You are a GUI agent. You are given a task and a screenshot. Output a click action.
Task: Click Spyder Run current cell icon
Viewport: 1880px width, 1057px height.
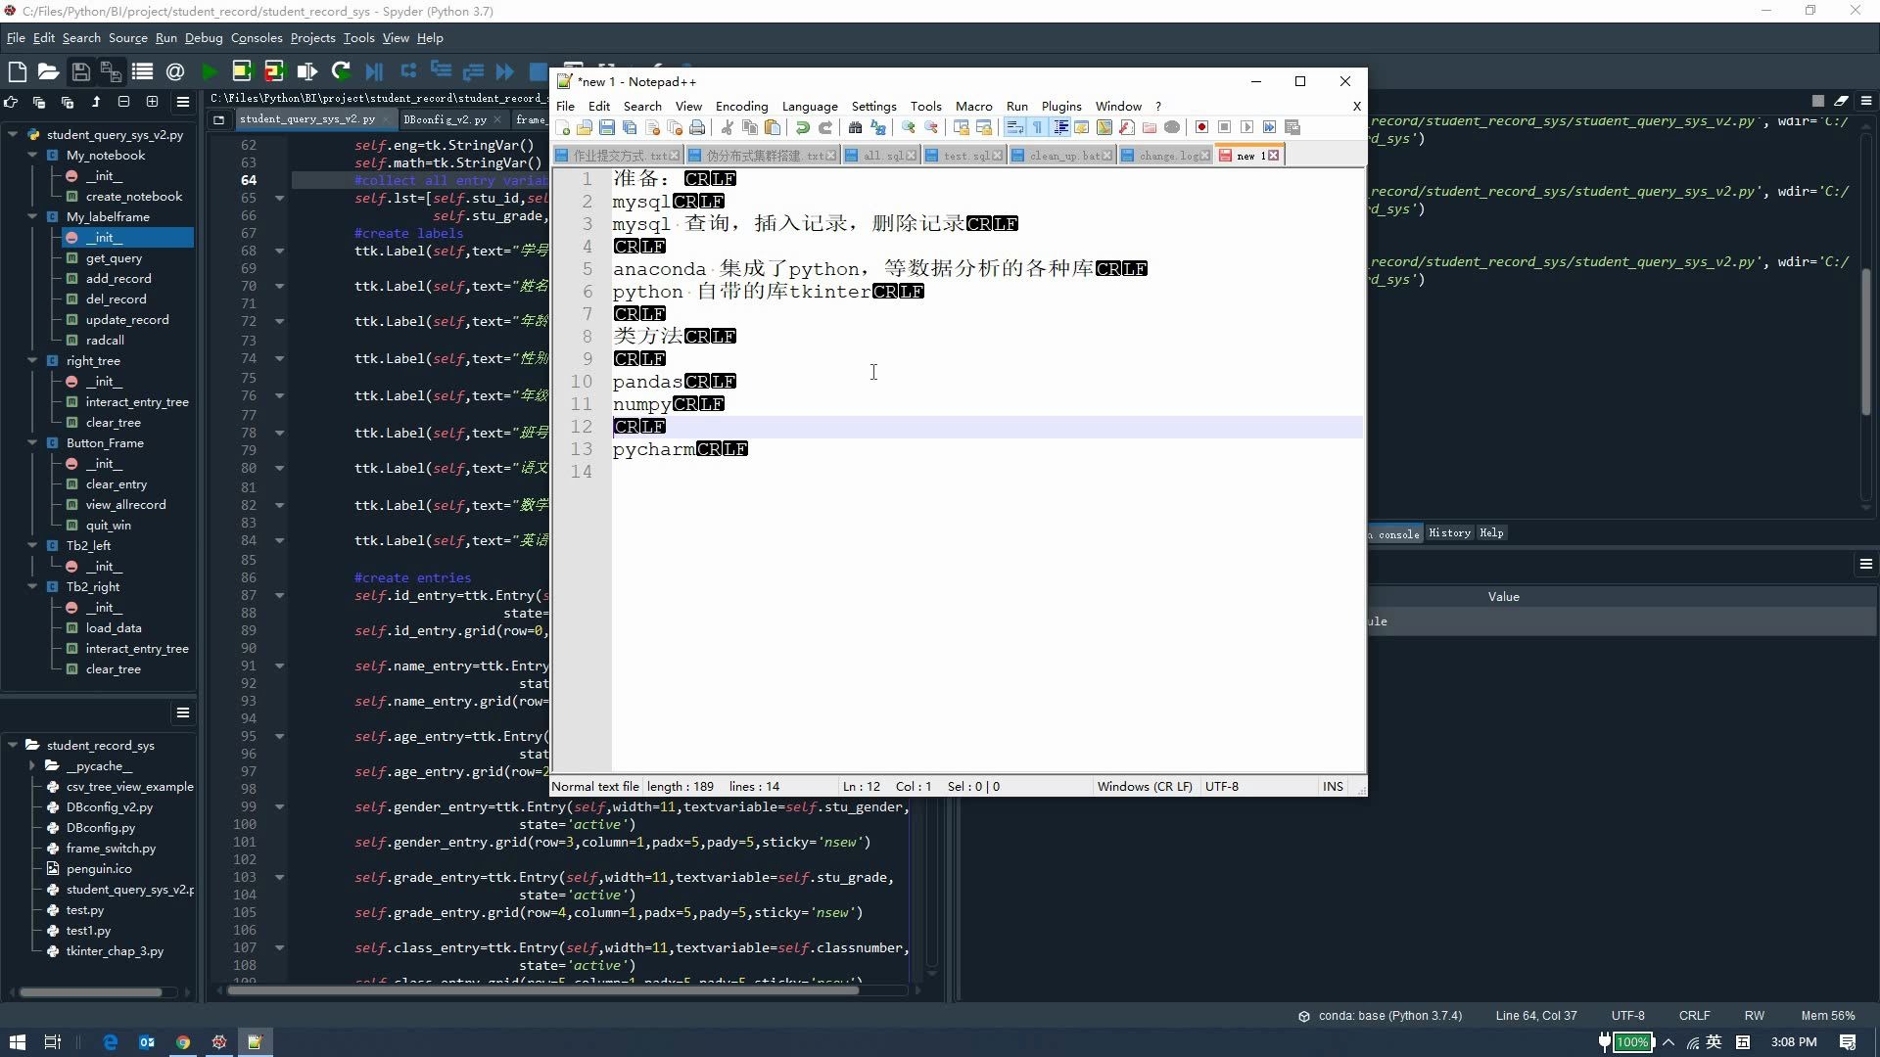click(242, 71)
